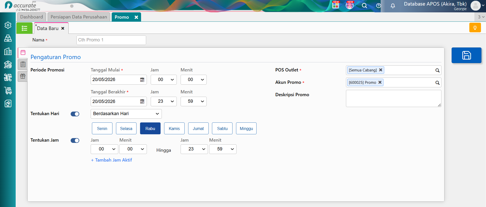Viewport: 486px width, 207px height.
Task: Disable the Tentukan Hari toggle
Action: tap(75, 114)
